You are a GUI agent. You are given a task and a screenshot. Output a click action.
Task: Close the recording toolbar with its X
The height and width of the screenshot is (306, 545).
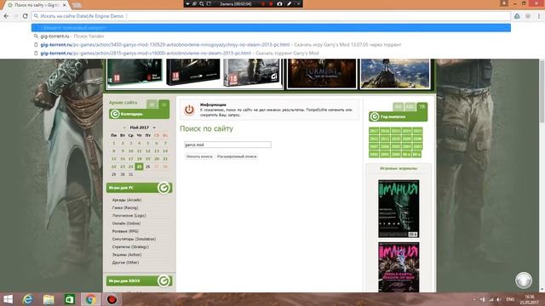(x=298, y=3)
